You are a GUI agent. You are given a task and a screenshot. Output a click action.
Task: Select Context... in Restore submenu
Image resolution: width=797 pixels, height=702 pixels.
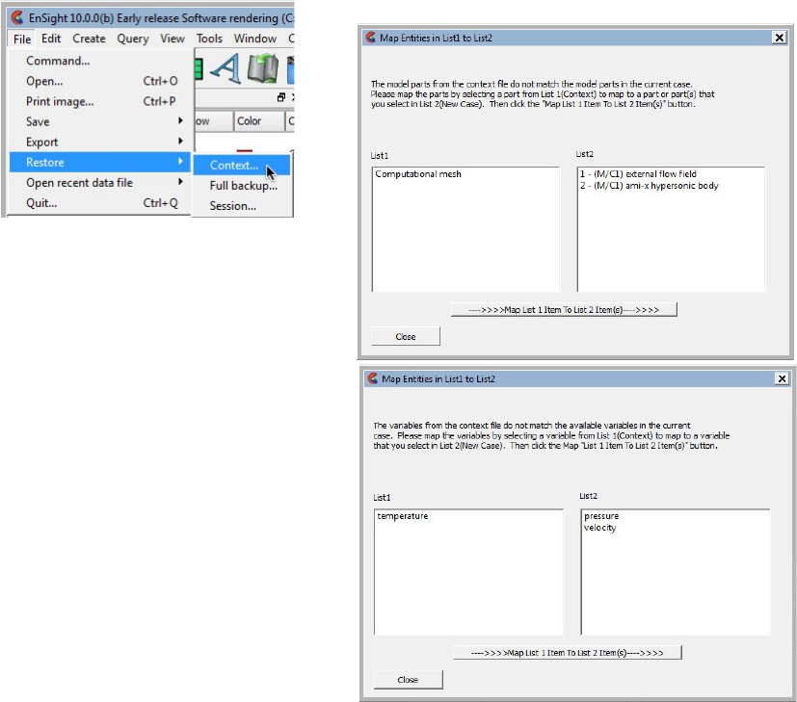(x=242, y=166)
